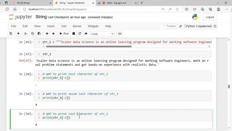This screenshot has width=232, height=131.
Task: Click the horizontal scrollbar in cell 46
Action: pos(89,47)
